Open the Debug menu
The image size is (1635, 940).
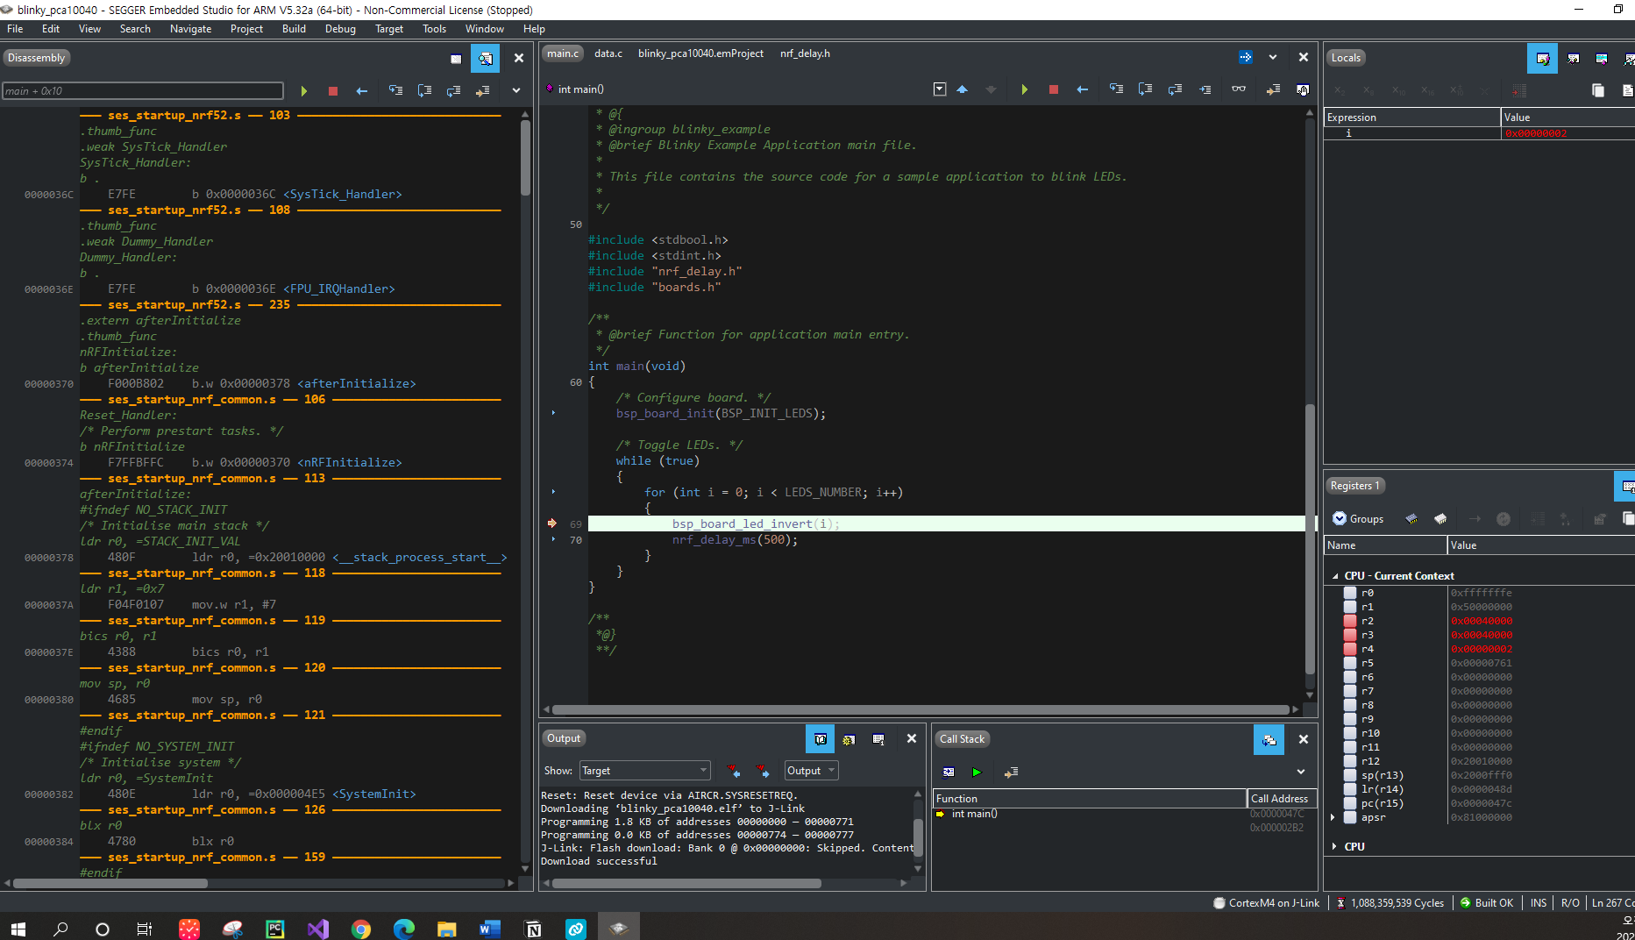pos(340,29)
